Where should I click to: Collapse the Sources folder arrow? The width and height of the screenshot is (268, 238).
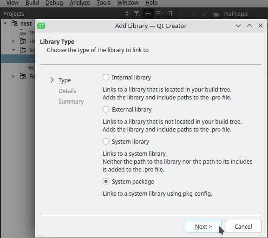pos(13,50)
